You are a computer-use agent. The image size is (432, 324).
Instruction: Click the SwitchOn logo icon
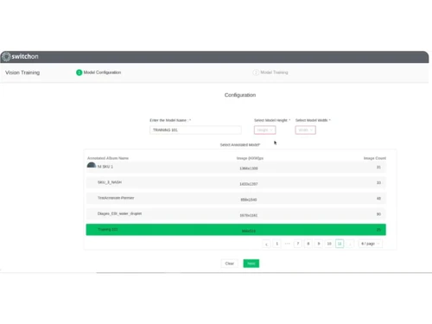[x=6, y=57]
